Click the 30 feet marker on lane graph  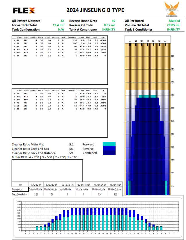[x=173, y=121]
